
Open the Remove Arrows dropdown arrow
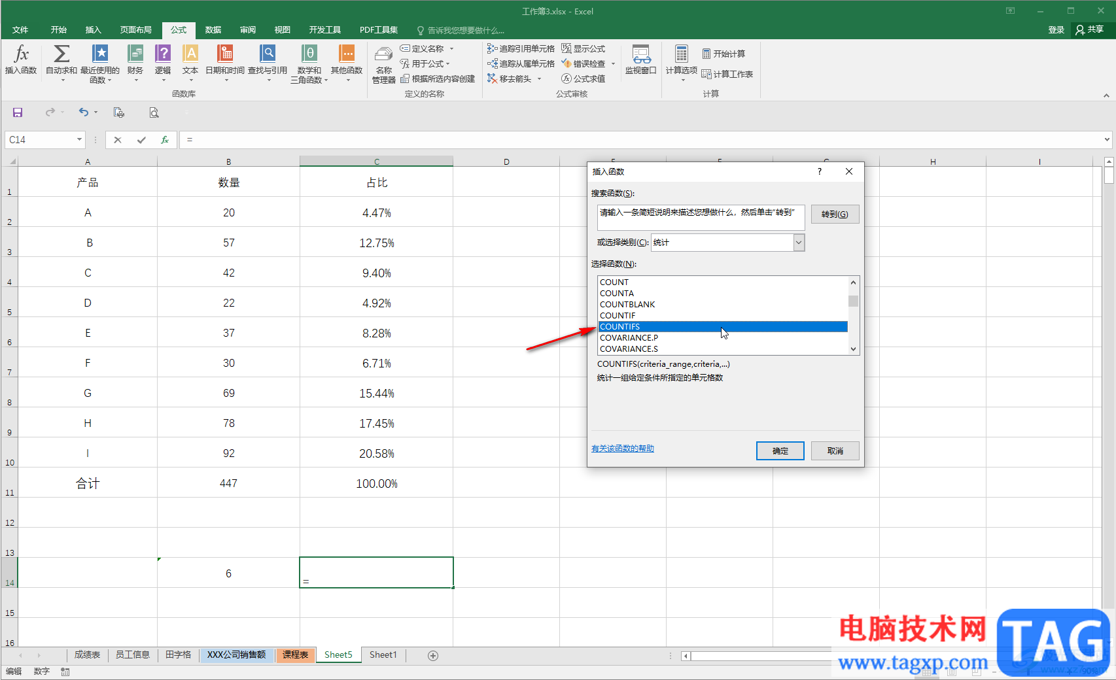coord(540,79)
